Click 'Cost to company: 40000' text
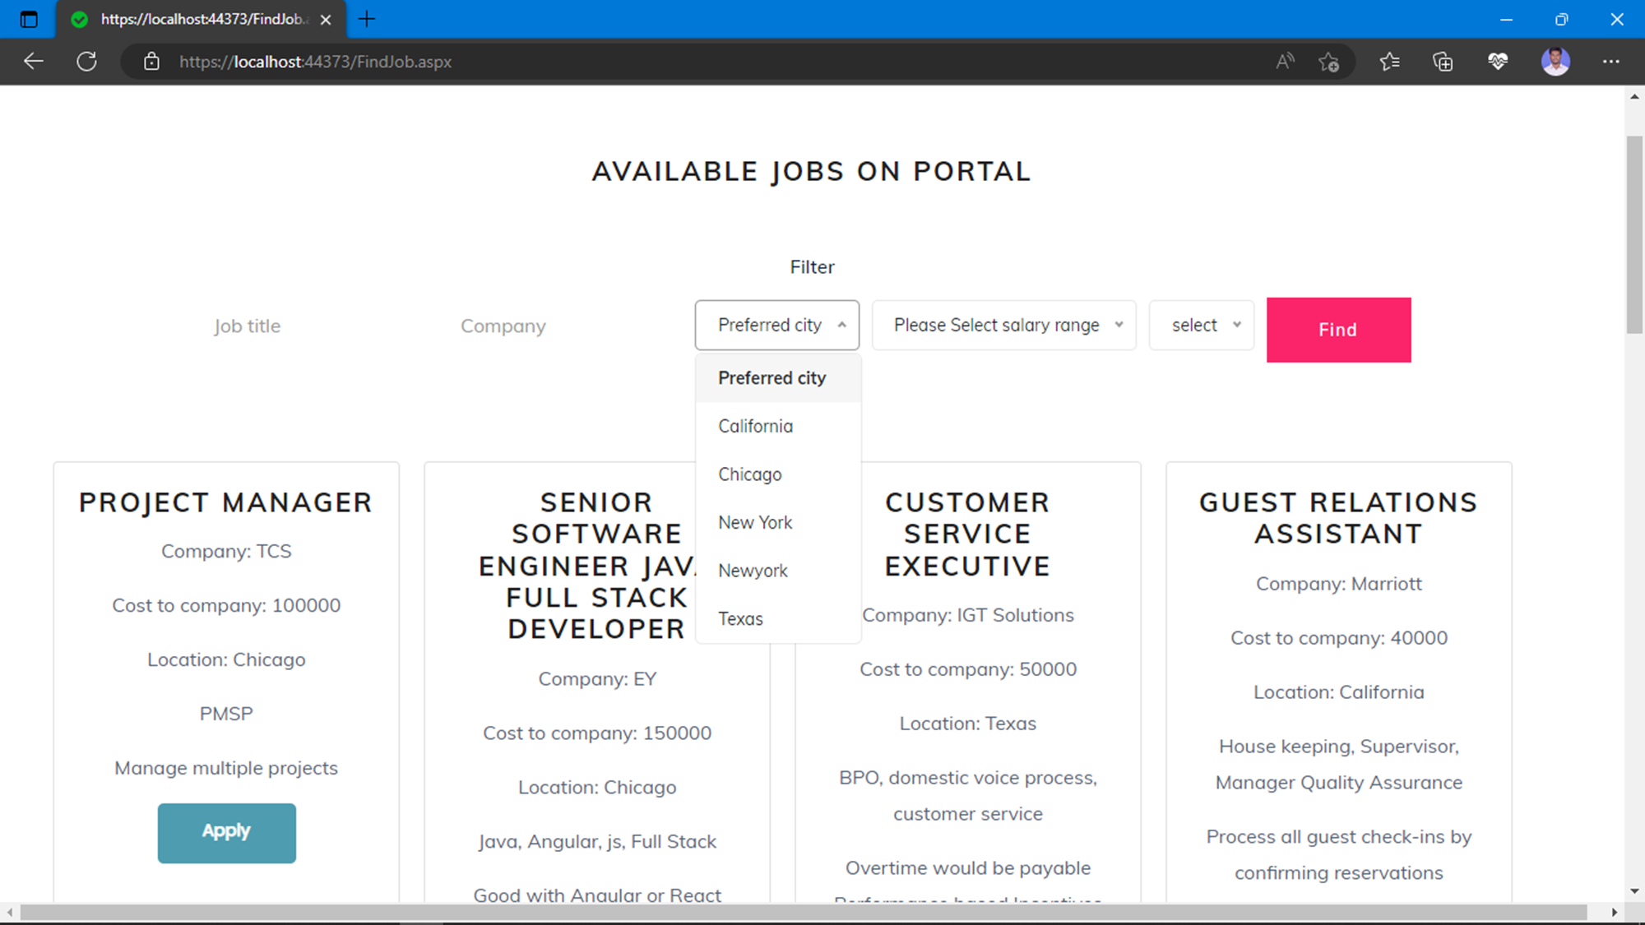1645x925 pixels. pos(1338,638)
